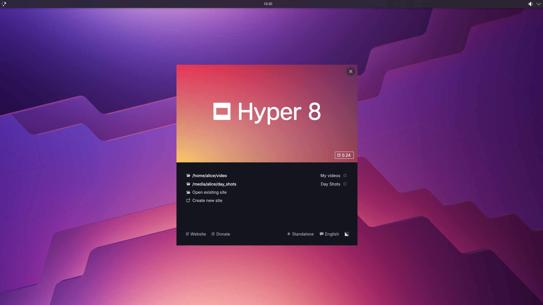Open the settings gear for My videos
This screenshot has width=543, height=305.
(x=345, y=175)
